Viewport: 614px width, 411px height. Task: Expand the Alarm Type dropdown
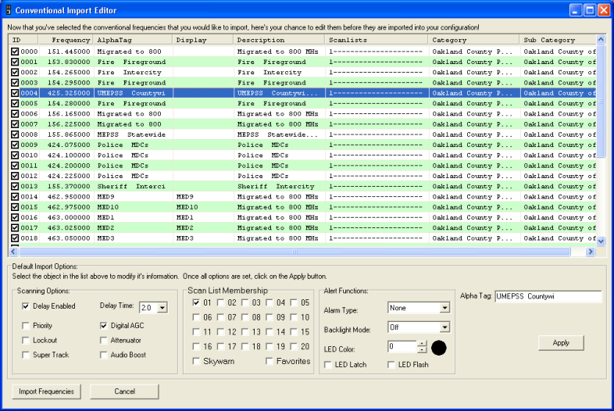pos(444,309)
